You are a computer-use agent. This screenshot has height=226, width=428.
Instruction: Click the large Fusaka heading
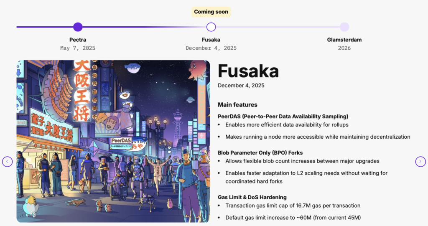click(x=248, y=71)
